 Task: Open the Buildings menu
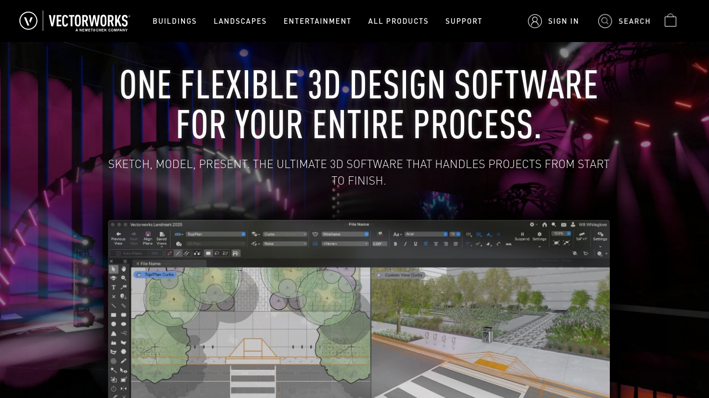click(174, 21)
